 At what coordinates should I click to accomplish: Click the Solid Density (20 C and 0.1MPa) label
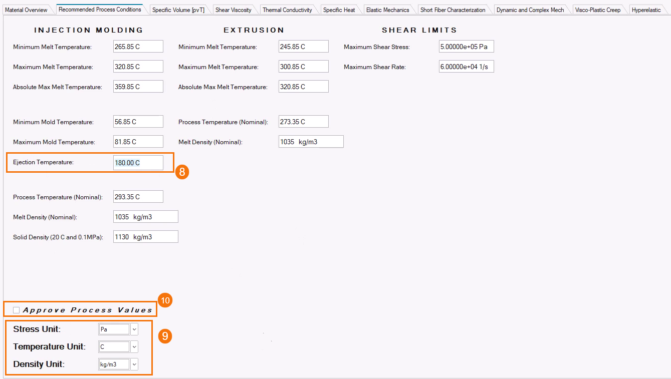pos(58,237)
